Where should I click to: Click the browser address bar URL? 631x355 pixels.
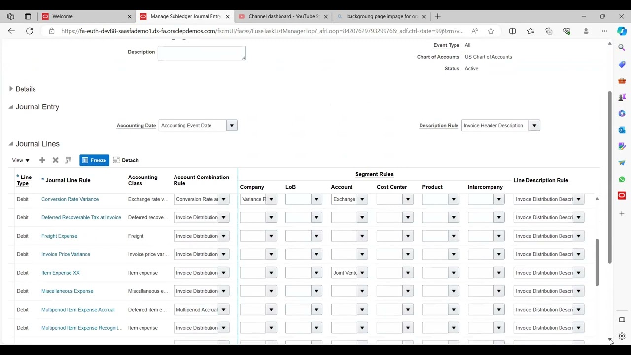click(262, 31)
